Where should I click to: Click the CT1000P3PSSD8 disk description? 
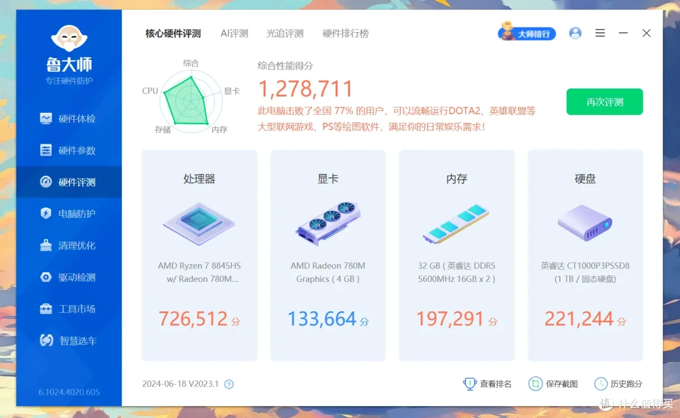585,272
